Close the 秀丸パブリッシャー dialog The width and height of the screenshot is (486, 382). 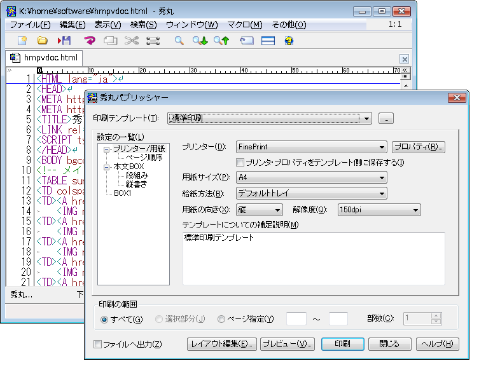(457, 98)
